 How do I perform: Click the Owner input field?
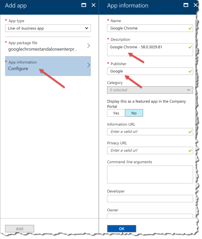(x=150, y=216)
